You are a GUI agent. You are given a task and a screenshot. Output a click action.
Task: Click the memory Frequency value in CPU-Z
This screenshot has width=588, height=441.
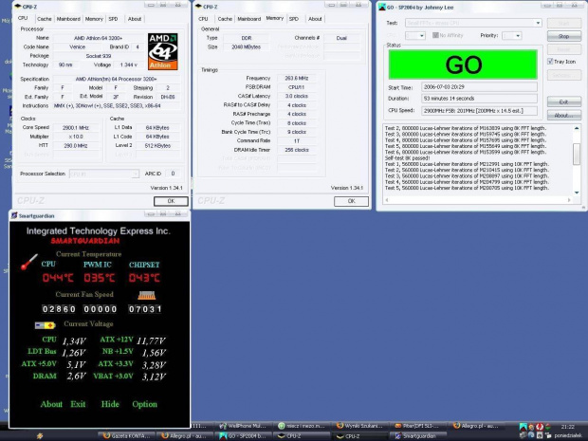pyautogui.click(x=296, y=78)
